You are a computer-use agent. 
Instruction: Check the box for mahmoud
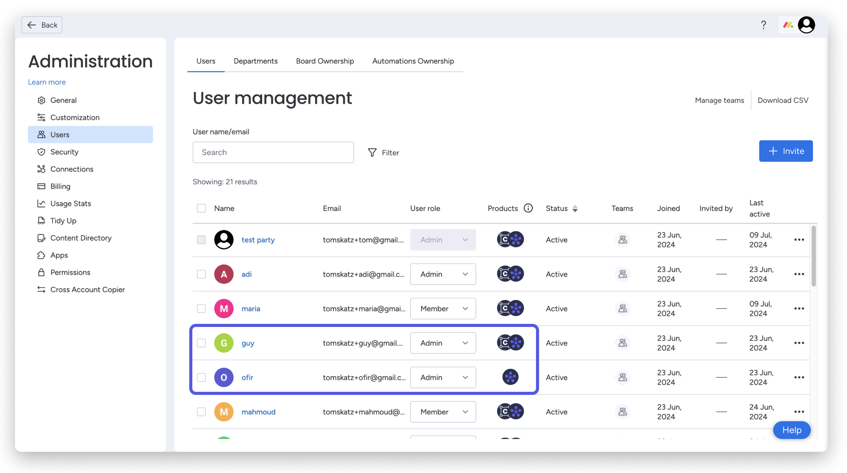[x=201, y=412]
